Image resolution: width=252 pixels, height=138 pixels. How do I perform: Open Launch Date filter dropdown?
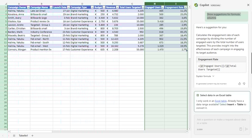[69, 7]
